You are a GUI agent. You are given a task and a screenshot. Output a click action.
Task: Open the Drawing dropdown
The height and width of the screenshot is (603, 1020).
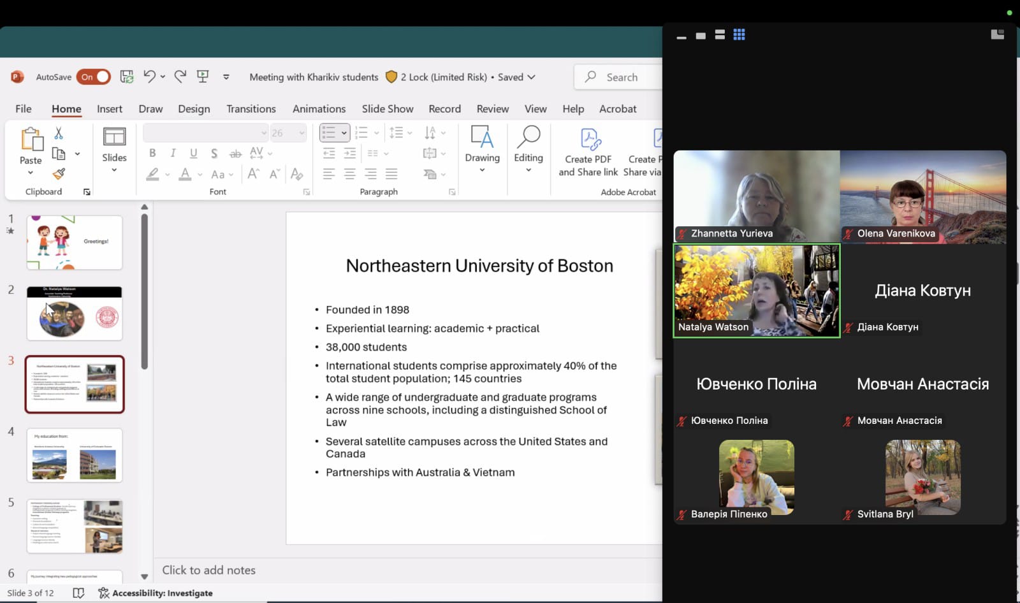point(482,150)
